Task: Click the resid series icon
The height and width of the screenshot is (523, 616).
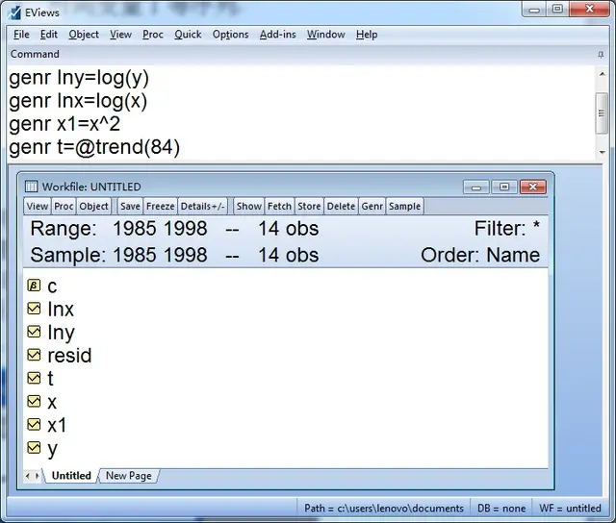Action: [34, 355]
